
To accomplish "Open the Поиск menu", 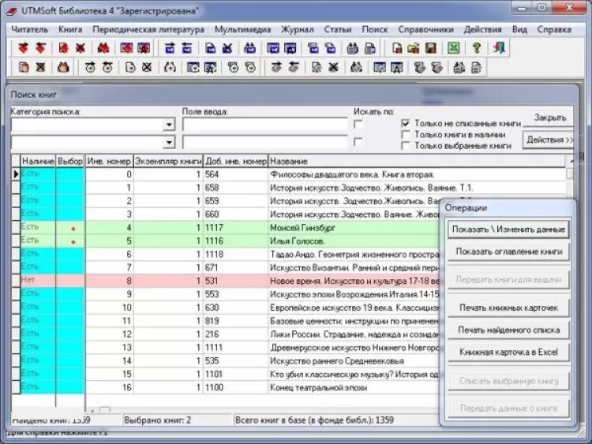I will click(x=374, y=29).
